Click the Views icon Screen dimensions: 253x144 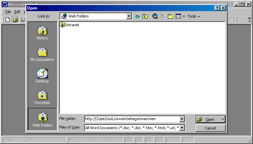click(178, 16)
